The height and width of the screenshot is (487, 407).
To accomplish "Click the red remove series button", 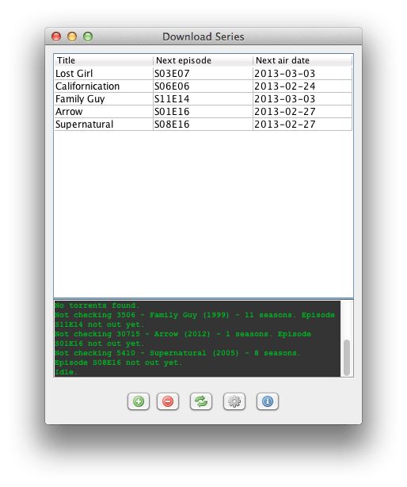I will (x=168, y=401).
